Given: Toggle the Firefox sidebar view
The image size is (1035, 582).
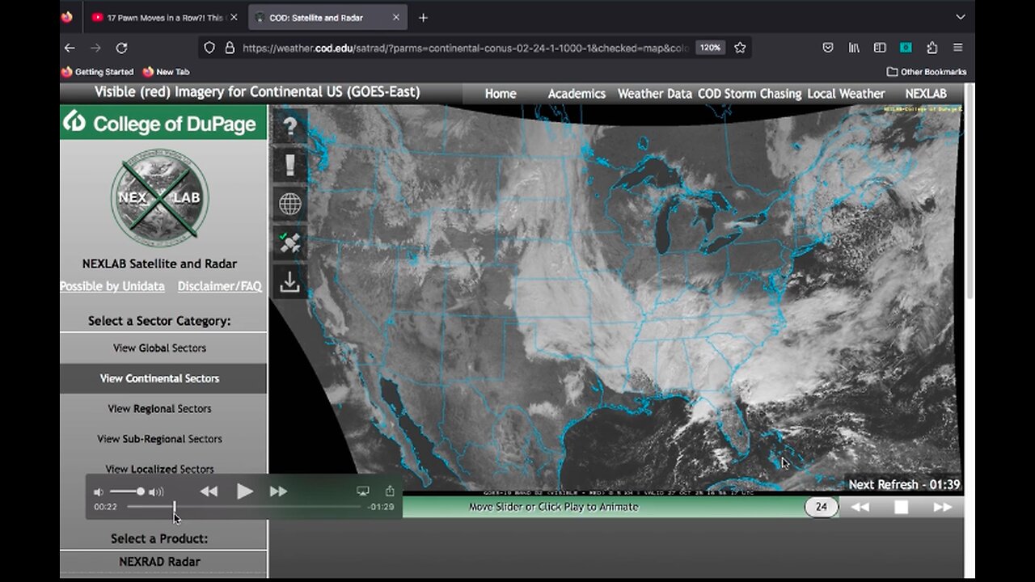Looking at the screenshot, I should [880, 48].
